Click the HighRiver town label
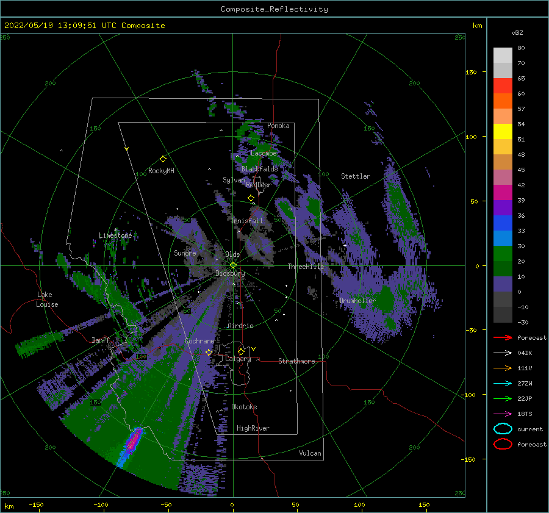 tap(253, 428)
